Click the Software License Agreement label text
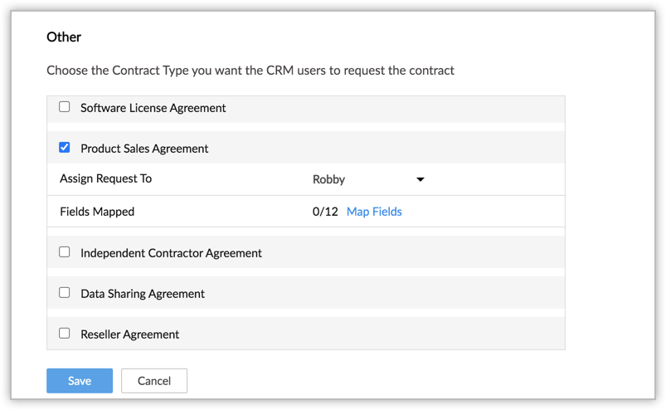This screenshot has width=666, height=410. [153, 108]
